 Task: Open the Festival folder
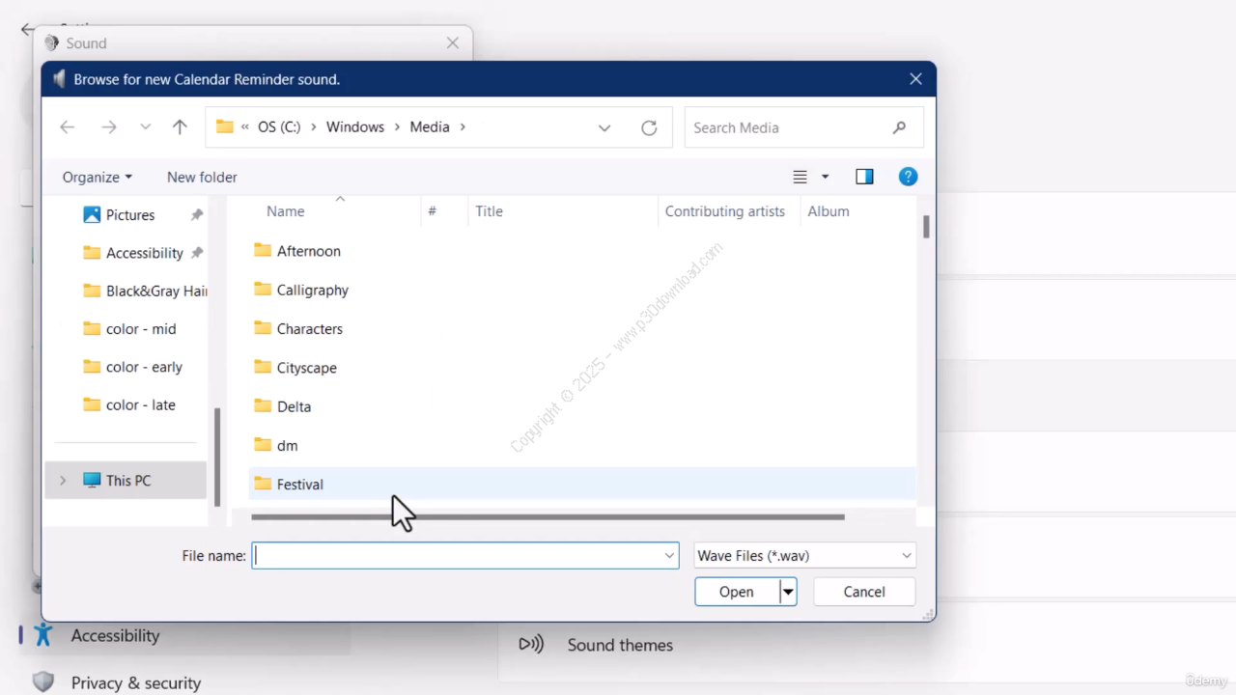(x=299, y=485)
